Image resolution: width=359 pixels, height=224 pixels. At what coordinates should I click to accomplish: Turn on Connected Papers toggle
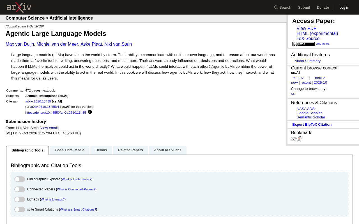(x=20, y=189)
